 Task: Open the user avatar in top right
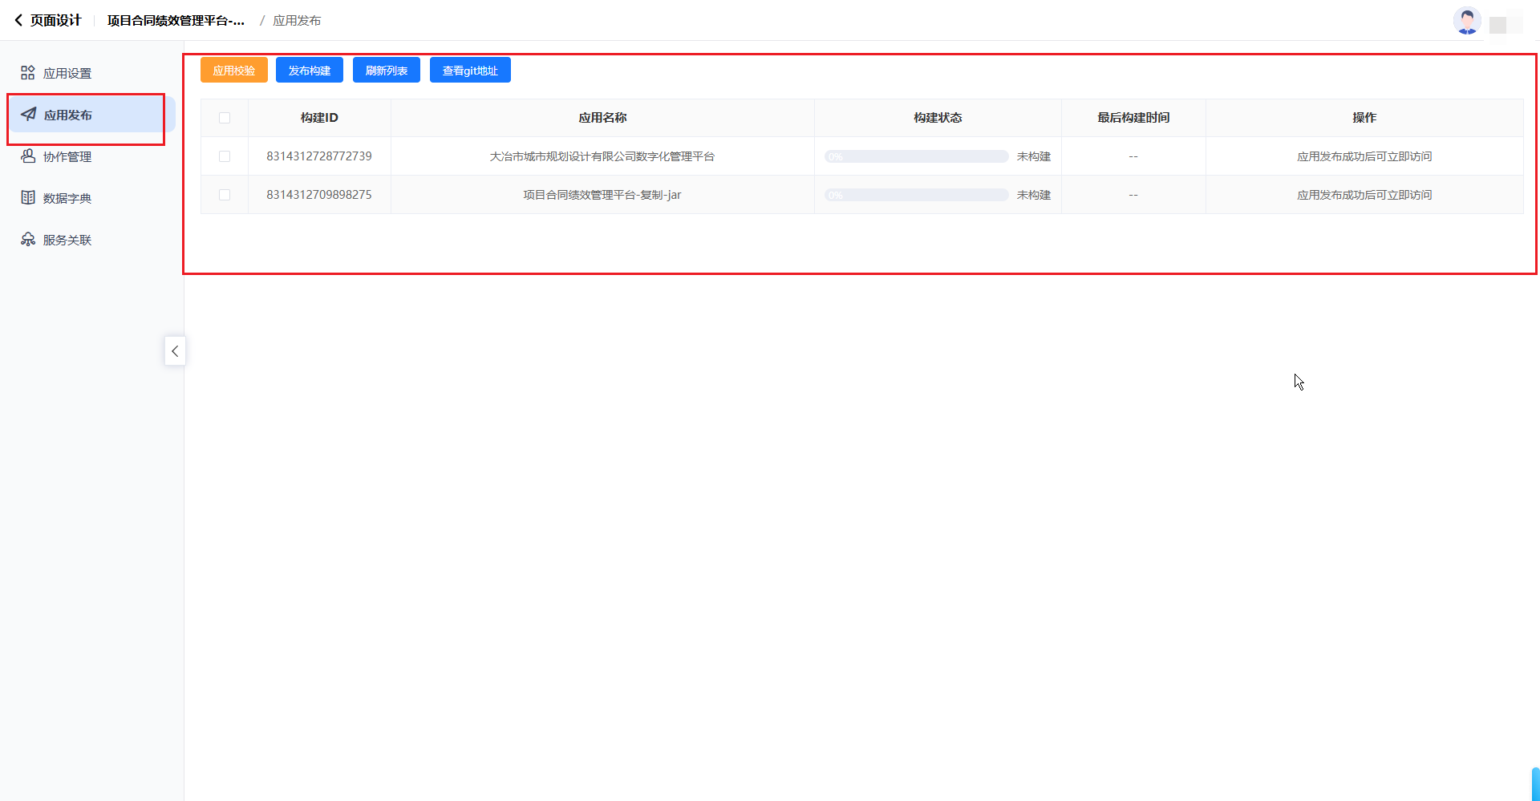click(x=1466, y=22)
